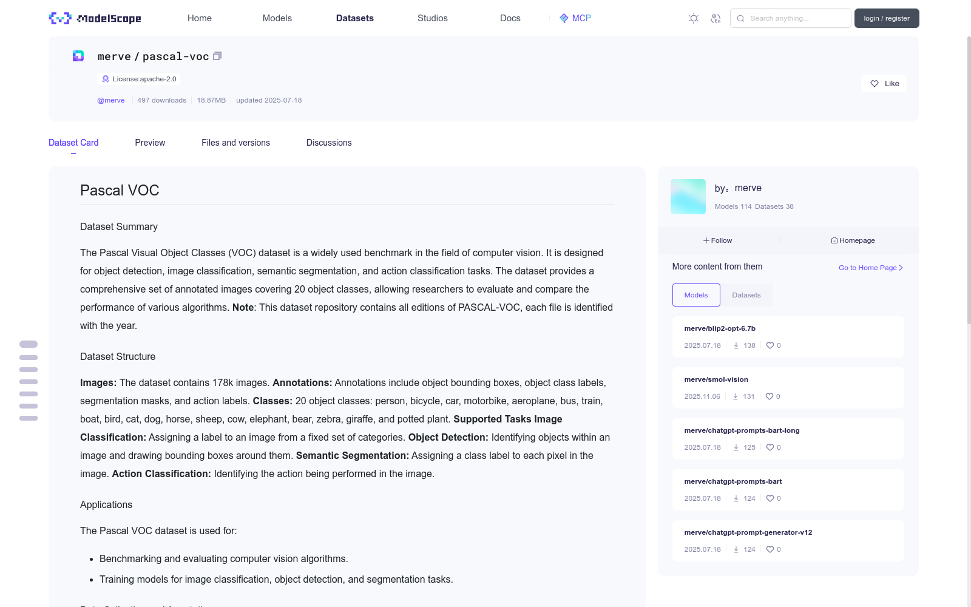971x607 pixels.
Task: Click the 18.87MB size text
Action: pos(211,100)
